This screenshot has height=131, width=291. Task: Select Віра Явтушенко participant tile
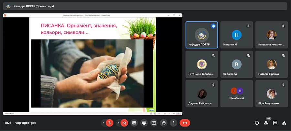tap(272, 94)
